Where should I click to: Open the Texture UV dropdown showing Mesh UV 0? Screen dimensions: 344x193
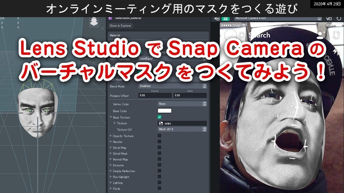tap(182, 129)
